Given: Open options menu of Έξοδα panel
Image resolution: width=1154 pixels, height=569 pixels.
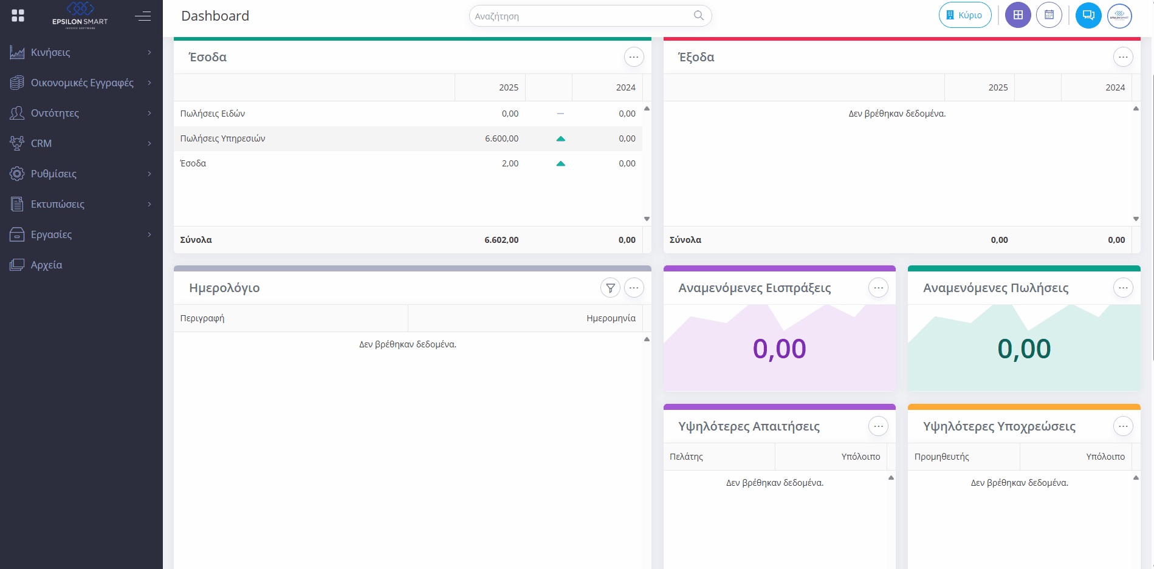Looking at the screenshot, I should pos(1123,57).
